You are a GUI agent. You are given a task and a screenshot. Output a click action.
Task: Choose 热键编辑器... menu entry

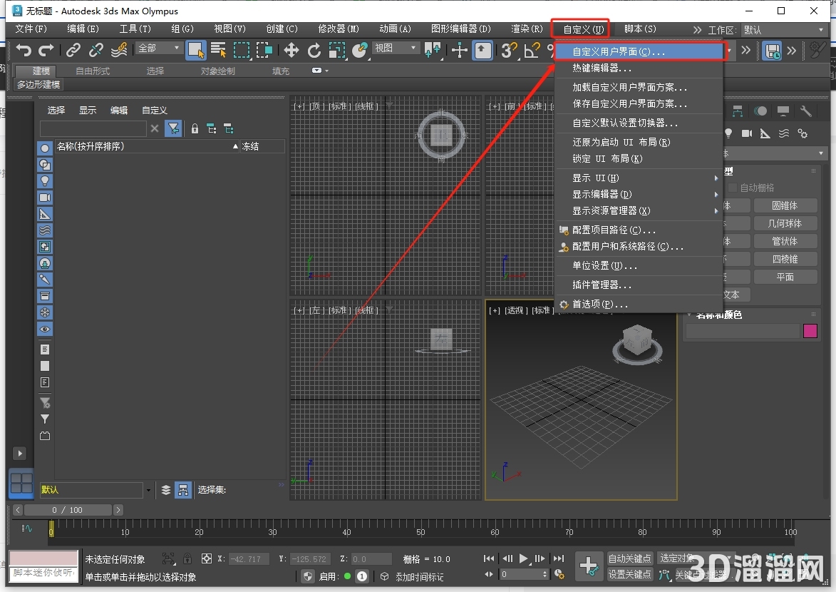click(x=639, y=68)
